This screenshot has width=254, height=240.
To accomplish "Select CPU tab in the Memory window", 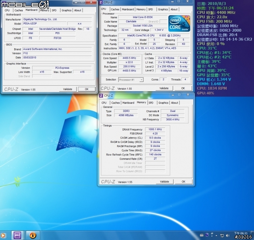I will tap(104, 103).
